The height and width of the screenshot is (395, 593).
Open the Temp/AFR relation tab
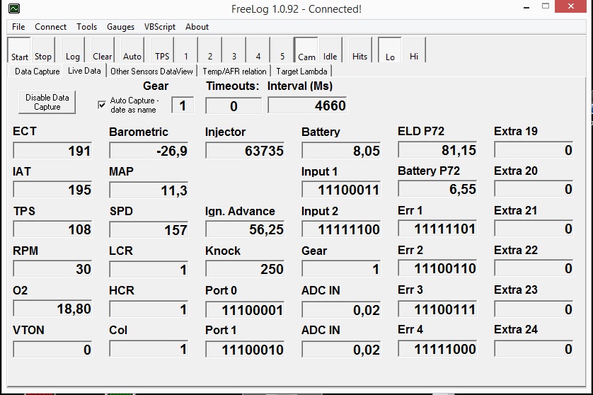click(x=234, y=71)
